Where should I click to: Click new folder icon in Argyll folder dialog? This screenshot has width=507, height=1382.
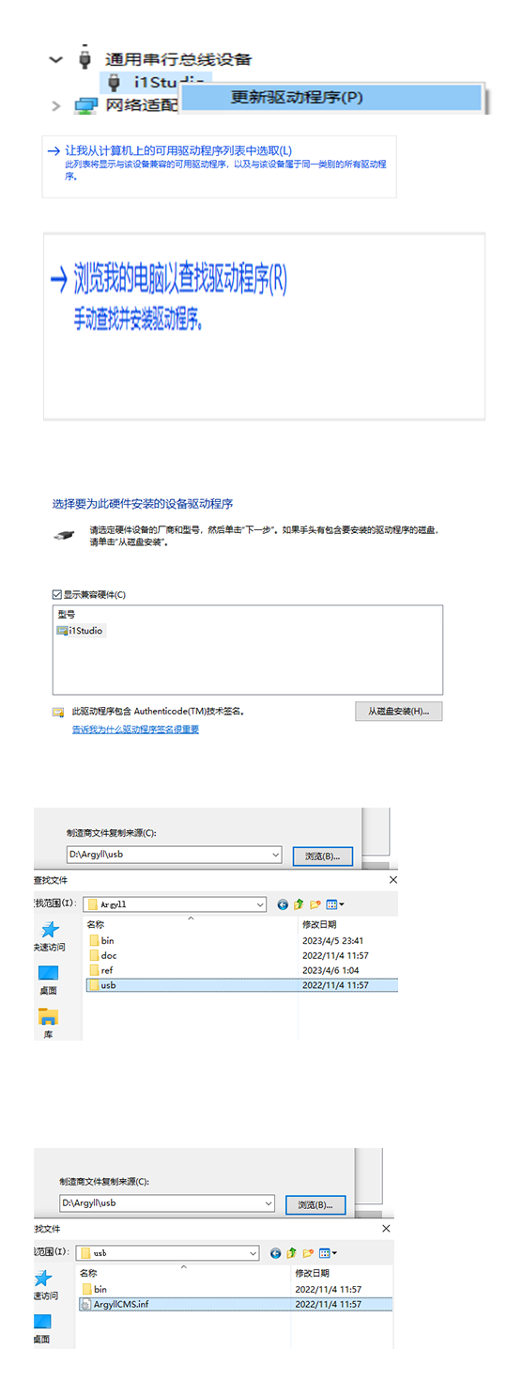tap(315, 904)
